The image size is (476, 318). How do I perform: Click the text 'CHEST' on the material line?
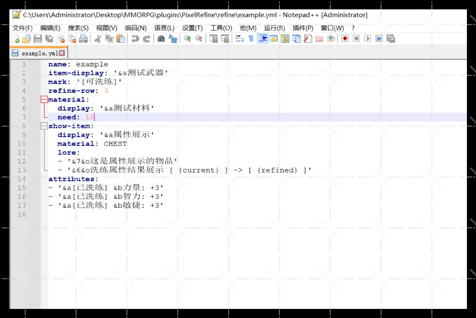(x=115, y=144)
